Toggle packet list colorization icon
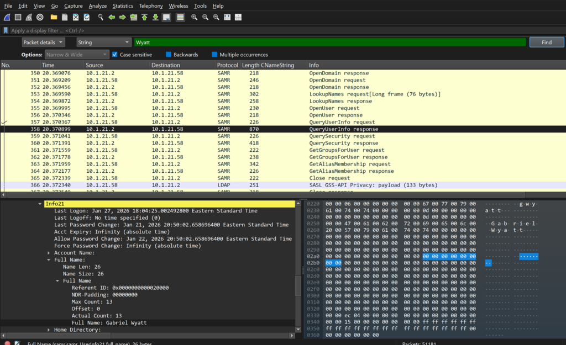Image resolution: width=566 pixels, height=345 pixels. [180, 17]
